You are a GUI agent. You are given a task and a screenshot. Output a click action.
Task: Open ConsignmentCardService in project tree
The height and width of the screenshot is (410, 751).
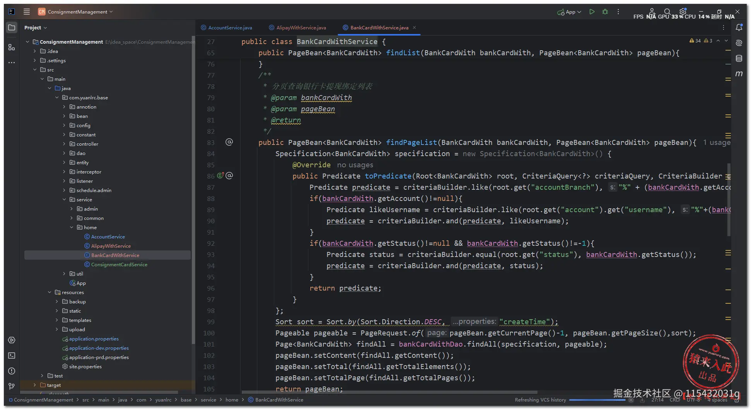tap(119, 265)
